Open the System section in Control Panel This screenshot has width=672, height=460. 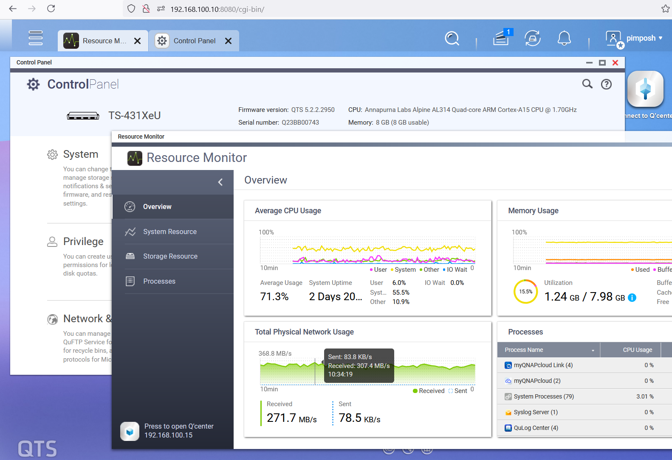81,154
